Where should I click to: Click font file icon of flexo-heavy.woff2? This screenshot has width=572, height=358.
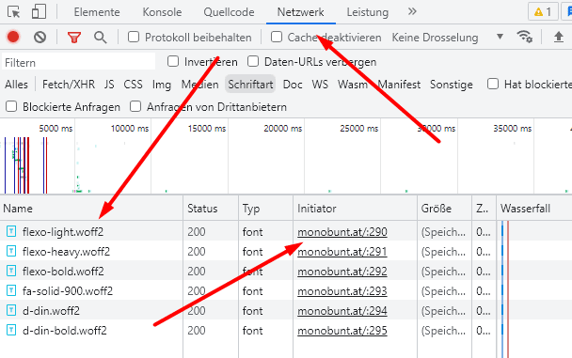coord(11,251)
